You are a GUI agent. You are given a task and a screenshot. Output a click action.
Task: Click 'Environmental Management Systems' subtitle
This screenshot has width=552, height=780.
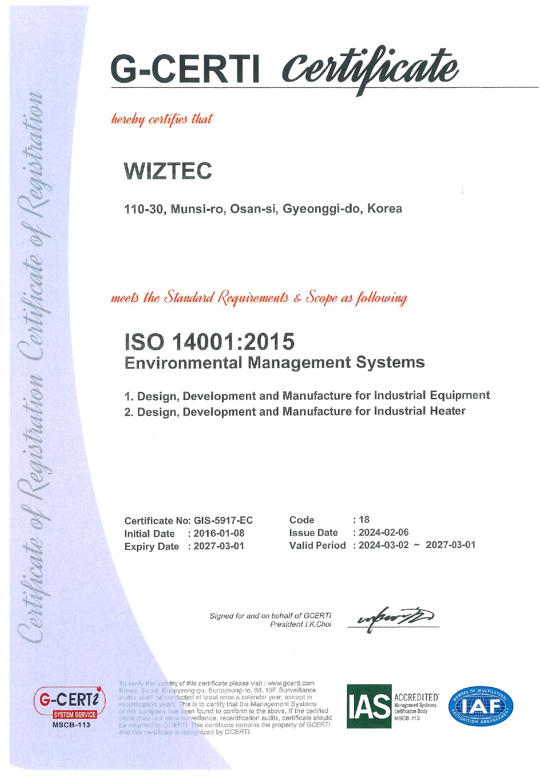(274, 363)
